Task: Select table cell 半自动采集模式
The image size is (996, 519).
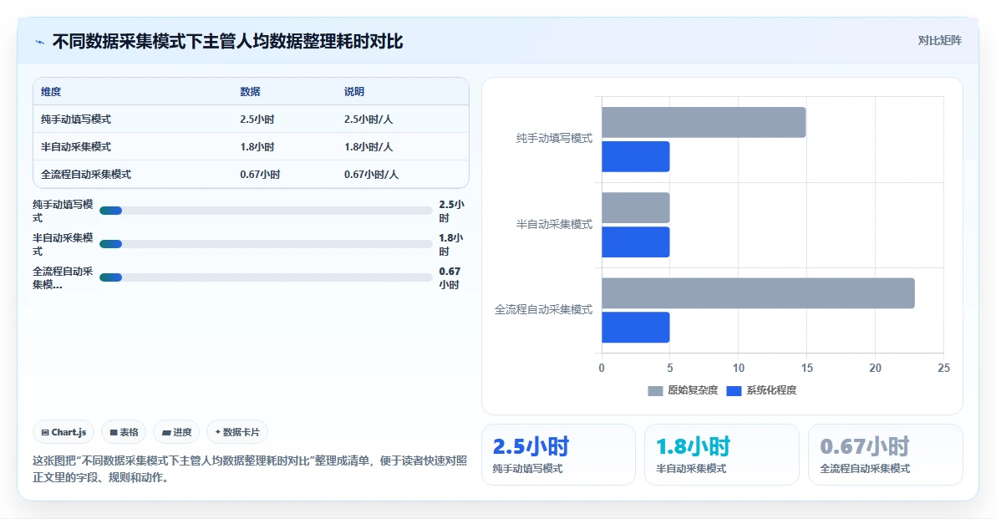Action: 76,147
